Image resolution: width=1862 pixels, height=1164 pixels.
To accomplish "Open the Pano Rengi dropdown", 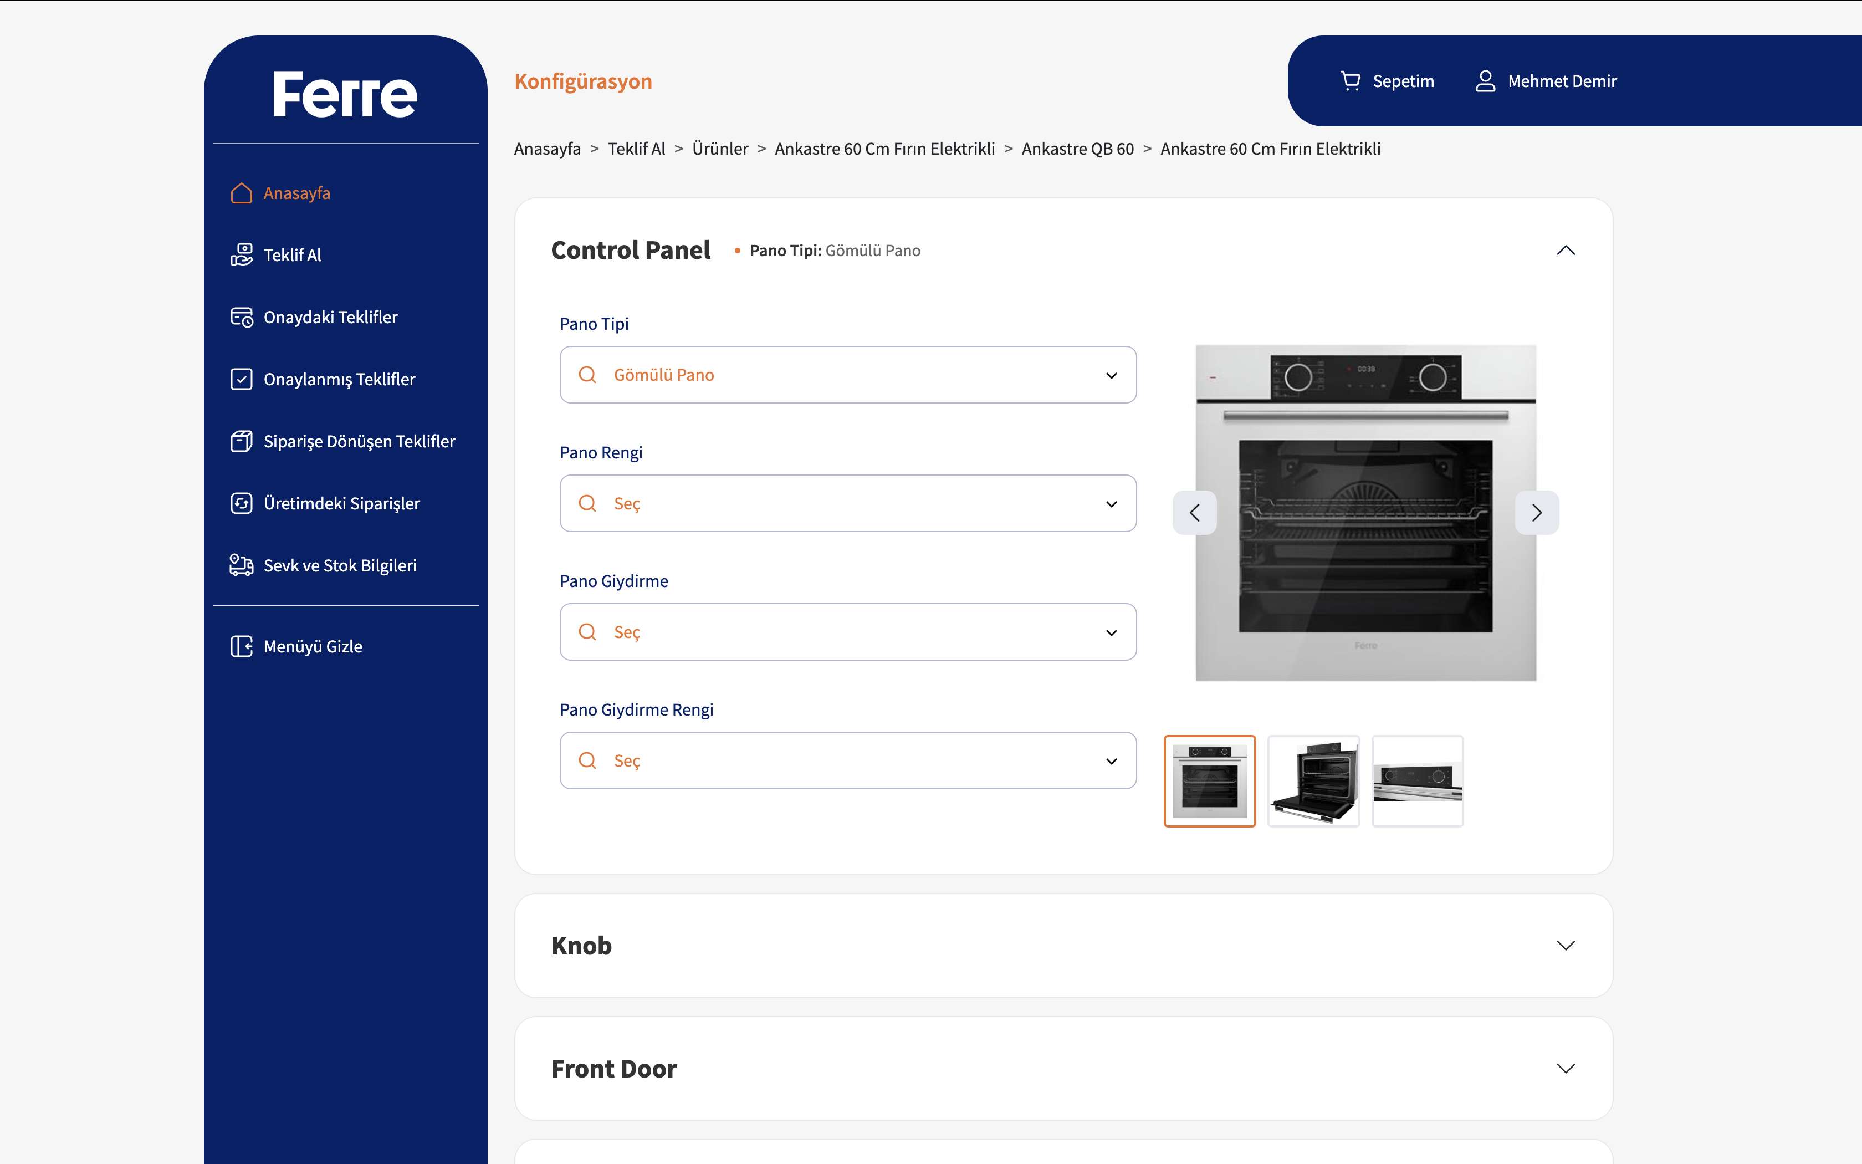I will (x=848, y=503).
